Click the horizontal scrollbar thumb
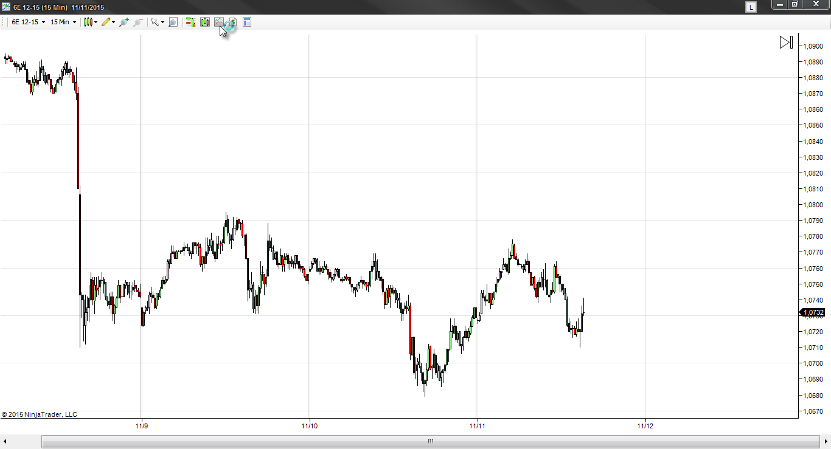Screen dimensions: 831x449 (430, 441)
